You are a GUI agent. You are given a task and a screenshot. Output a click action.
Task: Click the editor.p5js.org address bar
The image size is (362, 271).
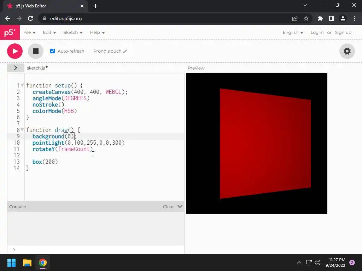point(66,18)
